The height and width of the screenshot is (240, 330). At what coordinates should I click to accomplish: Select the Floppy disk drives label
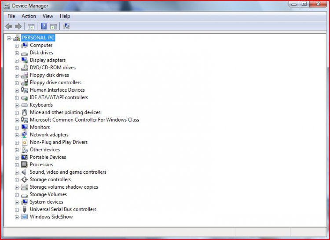tap(49, 75)
